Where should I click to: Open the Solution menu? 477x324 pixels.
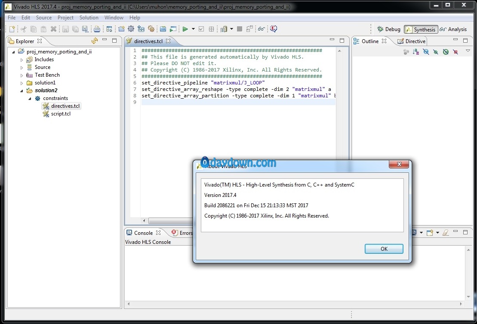(x=89, y=18)
